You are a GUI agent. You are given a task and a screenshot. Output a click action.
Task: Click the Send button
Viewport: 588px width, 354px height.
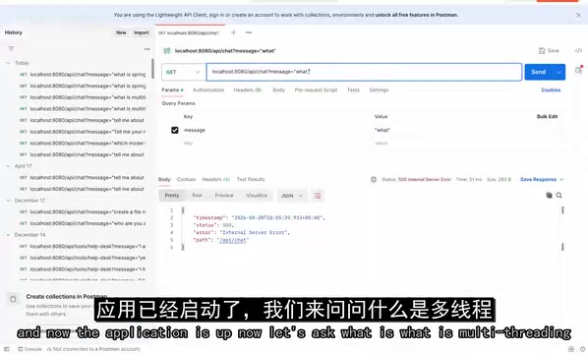click(x=539, y=72)
